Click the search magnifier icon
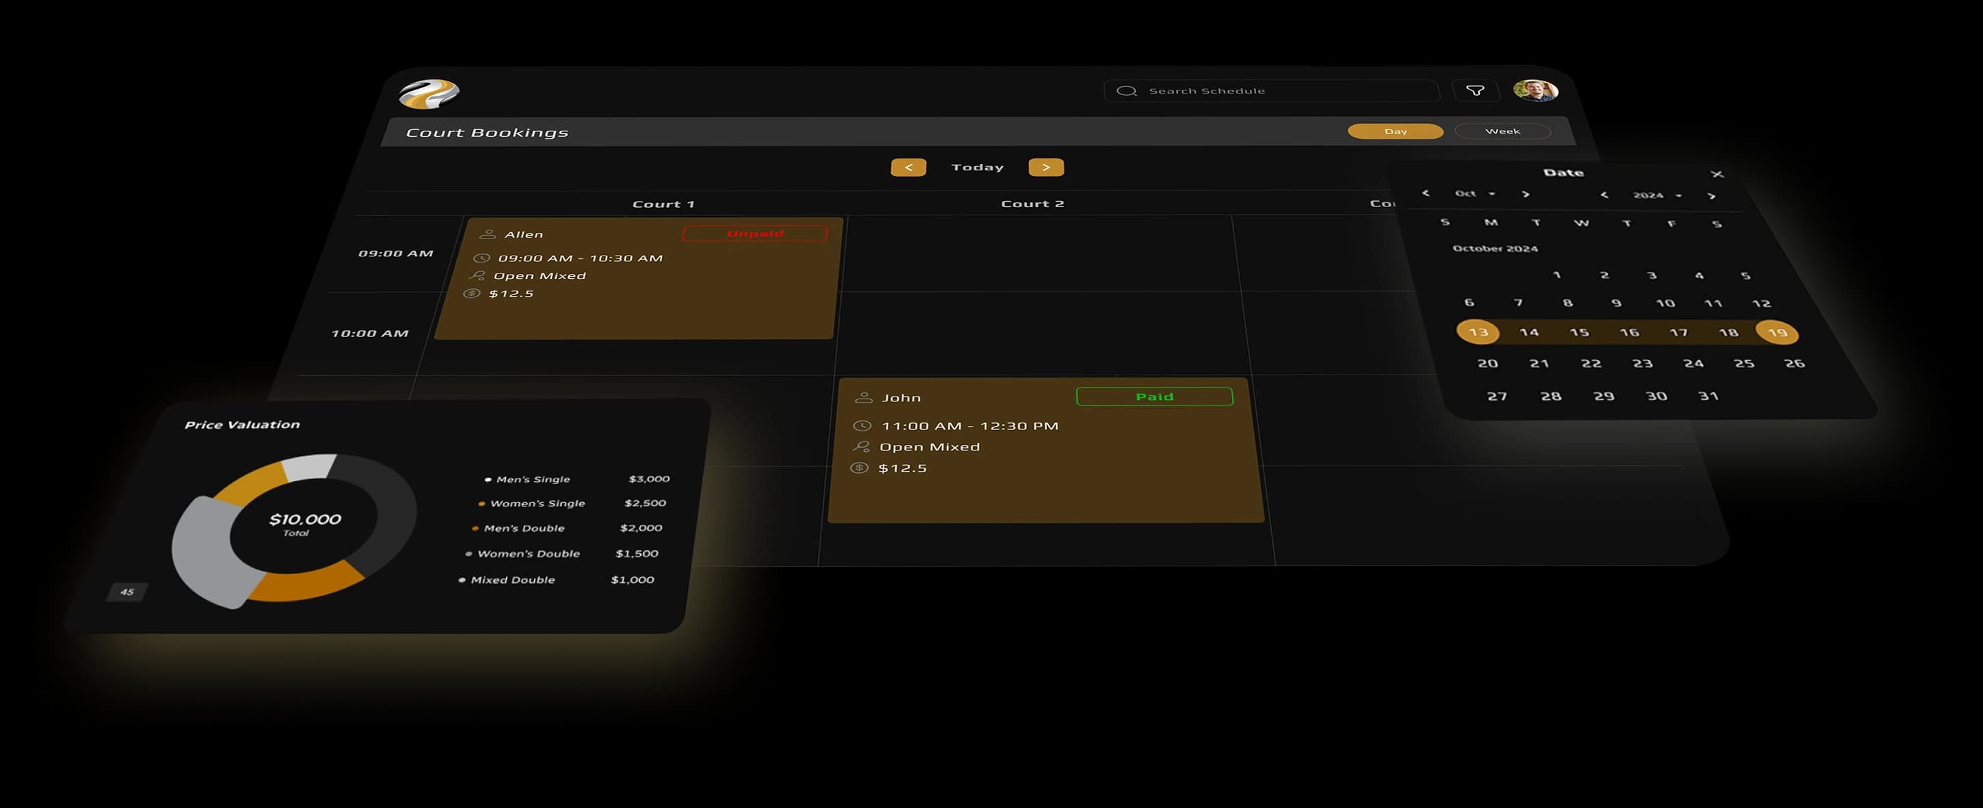Screen dimensions: 1983x808 coord(1126,91)
